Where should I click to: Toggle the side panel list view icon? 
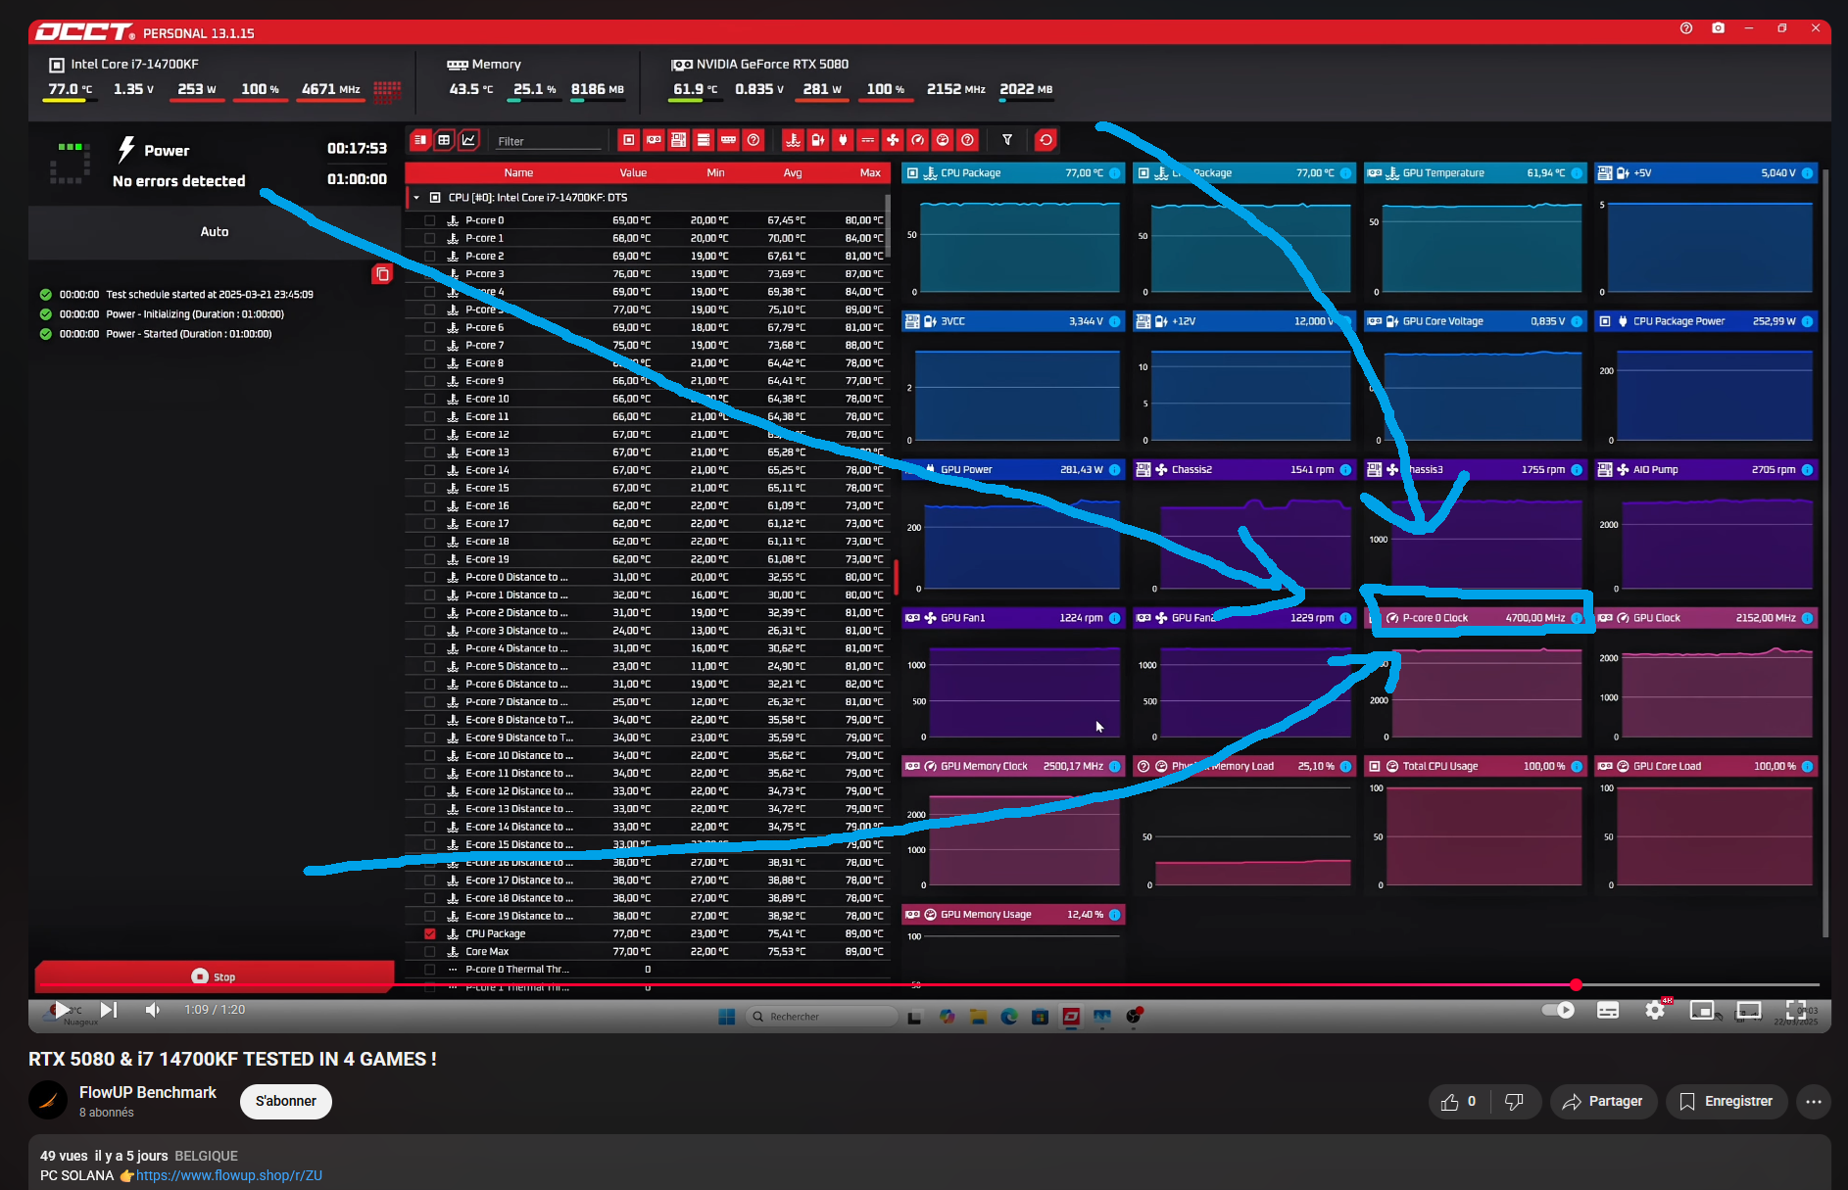pos(420,140)
